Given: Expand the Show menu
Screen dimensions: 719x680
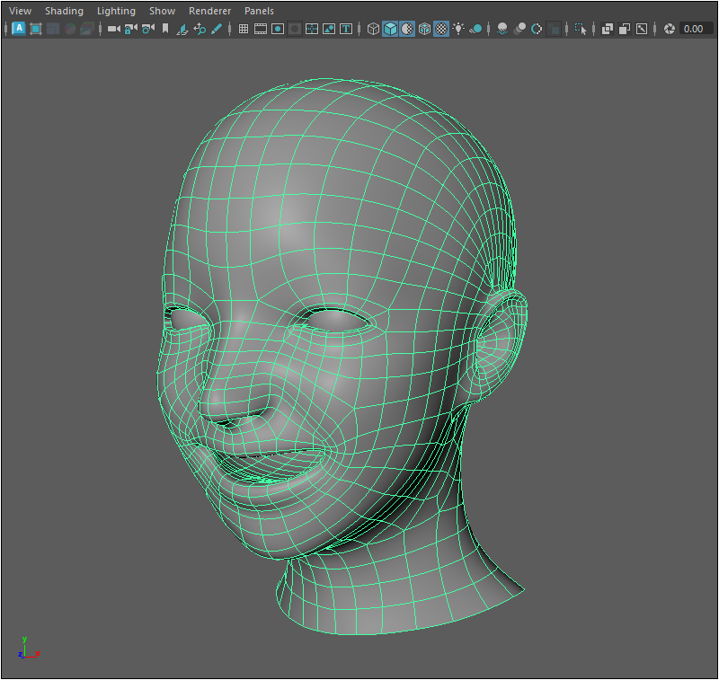Looking at the screenshot, I should (162, 11).
